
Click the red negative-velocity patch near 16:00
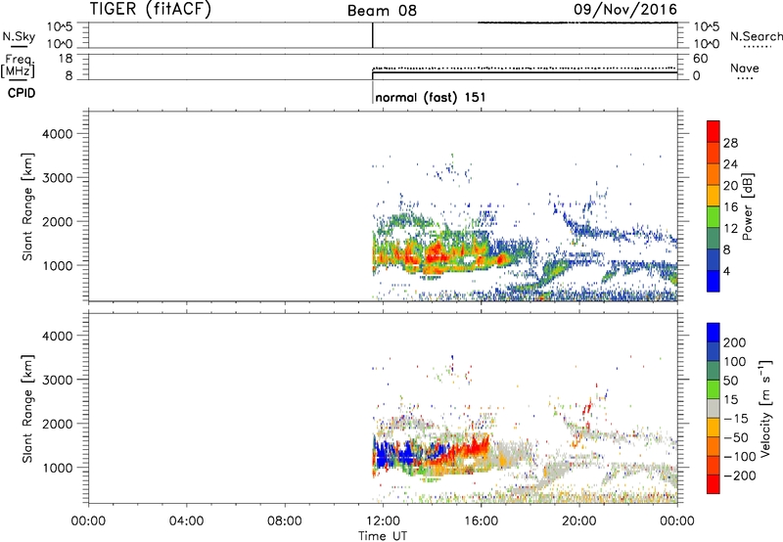(477, 446)
